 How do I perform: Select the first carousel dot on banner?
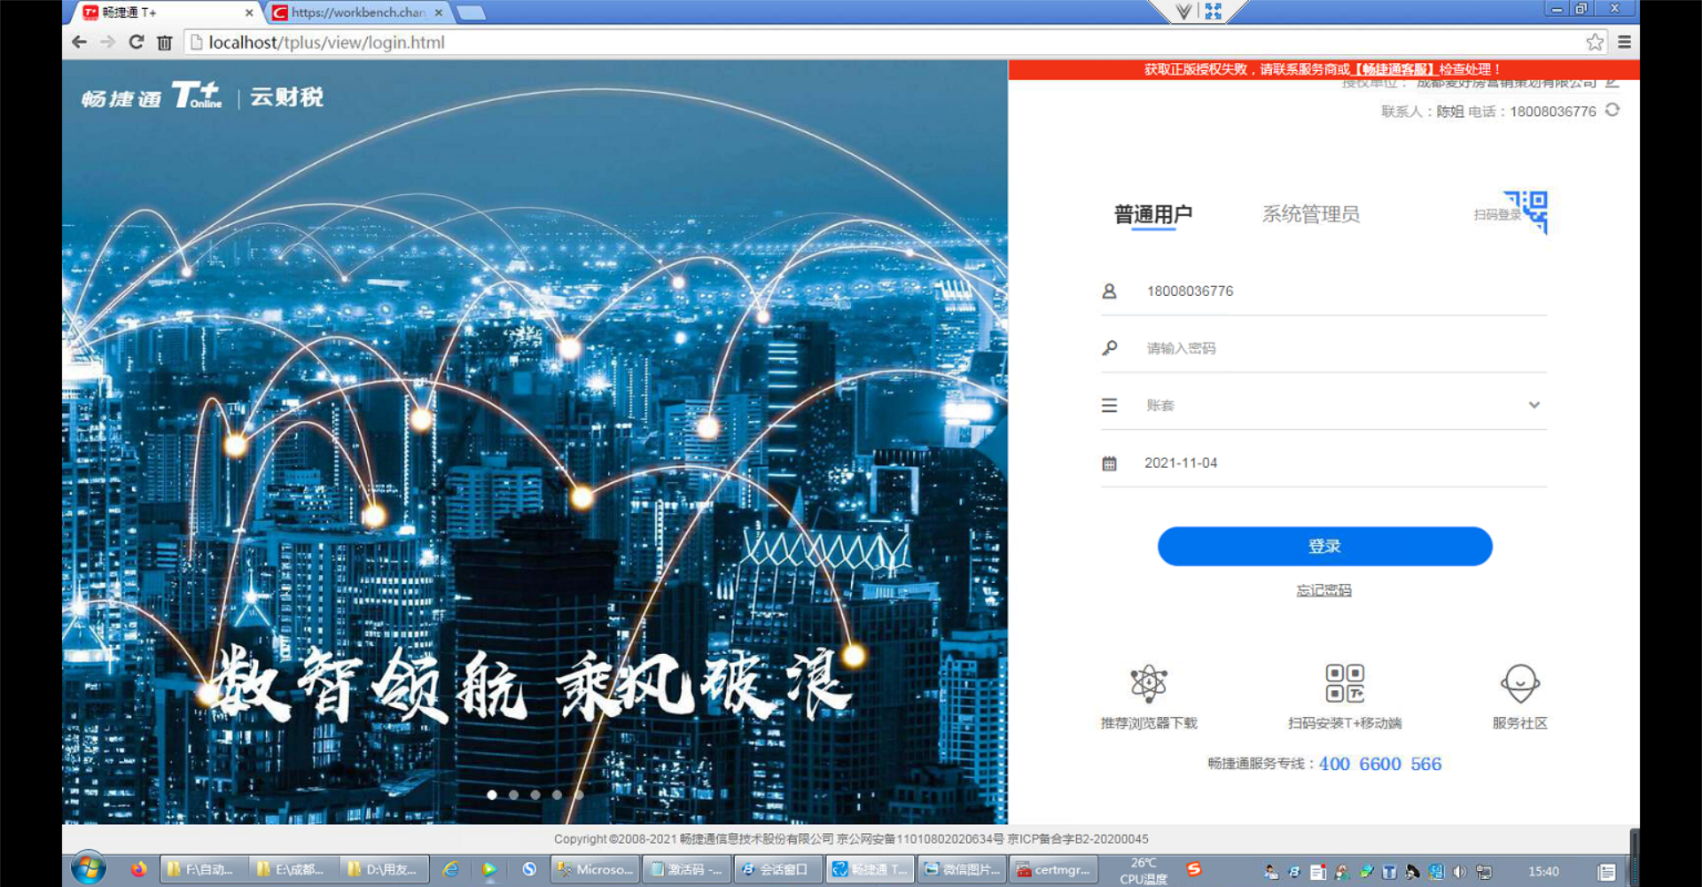click(492, 795)
